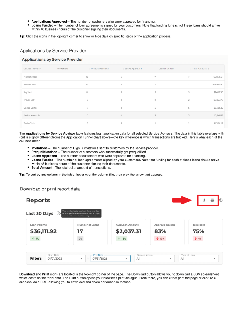The height and width of the screenshot is (320, 247).
Task: Open the help question mark icon
Action: (x=221, y=200)
